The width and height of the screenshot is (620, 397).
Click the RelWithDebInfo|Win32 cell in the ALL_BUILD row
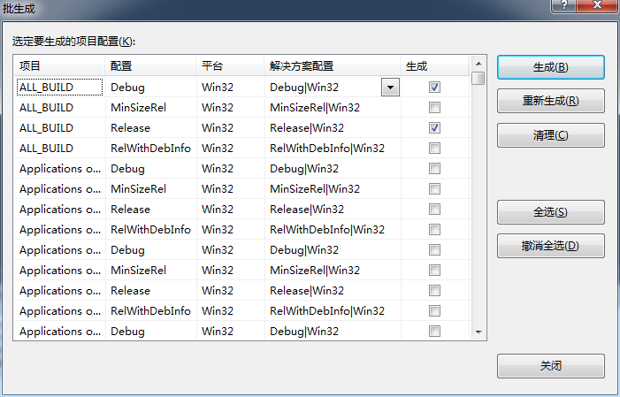[x=333, y=149]
